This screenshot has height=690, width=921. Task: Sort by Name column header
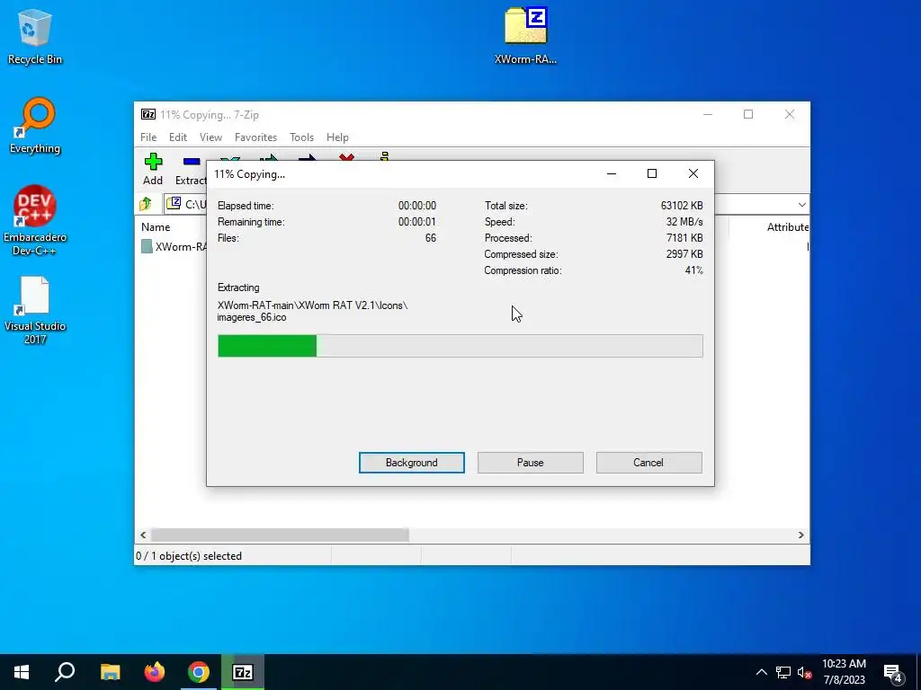coord(156,227)
